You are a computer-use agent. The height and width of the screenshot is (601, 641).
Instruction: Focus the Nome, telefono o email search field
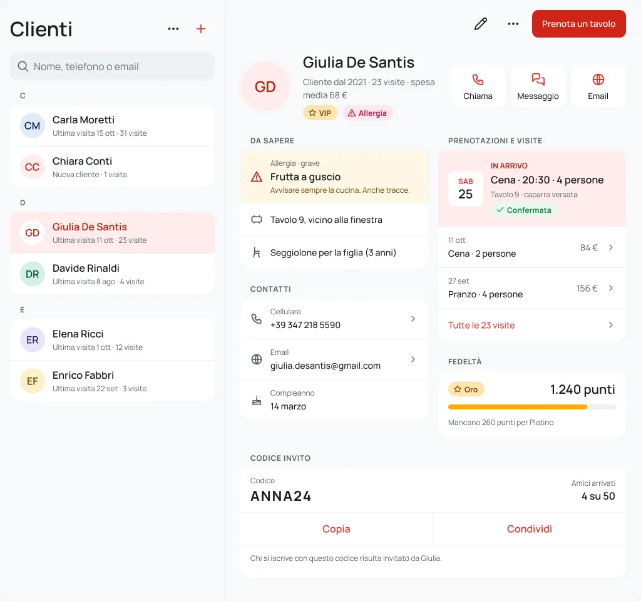click(113, 66)
